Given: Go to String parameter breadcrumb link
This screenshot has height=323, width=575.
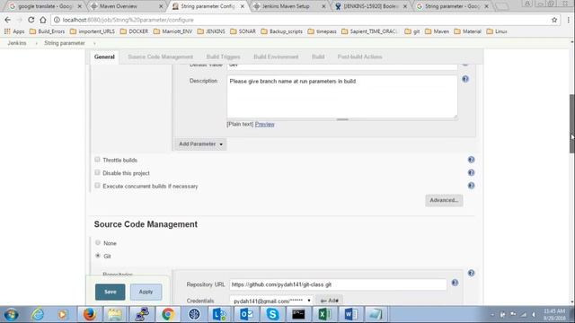Looking at the screenshot, I should pos(65,43).
